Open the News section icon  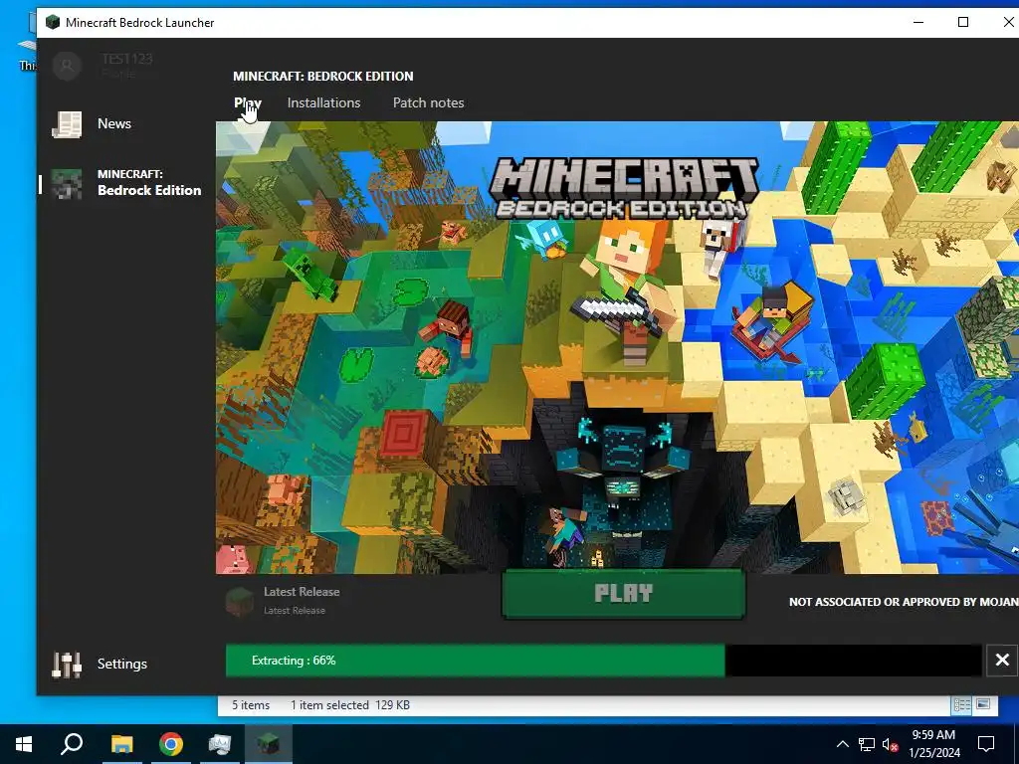[x=67, y=124]
